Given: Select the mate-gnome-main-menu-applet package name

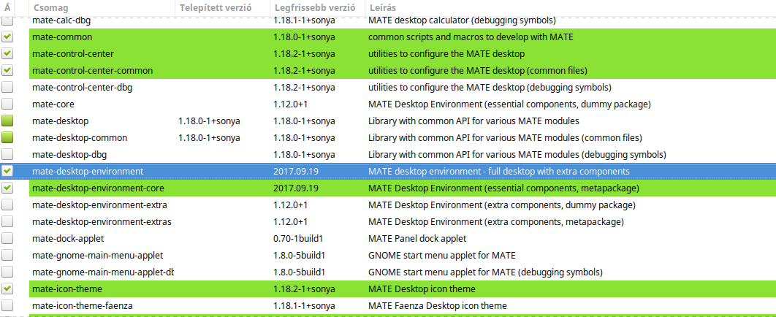Looking at the screenshot, I should [x=97, y=255].
